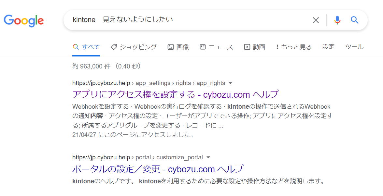
Task: Click the three-dot icon next to もっと見る
Action: 277,47
